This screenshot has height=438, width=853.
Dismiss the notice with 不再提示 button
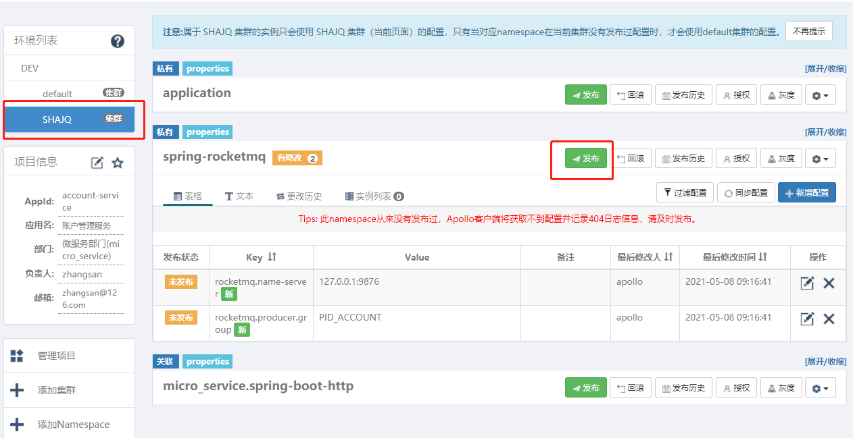pos(808,32)
